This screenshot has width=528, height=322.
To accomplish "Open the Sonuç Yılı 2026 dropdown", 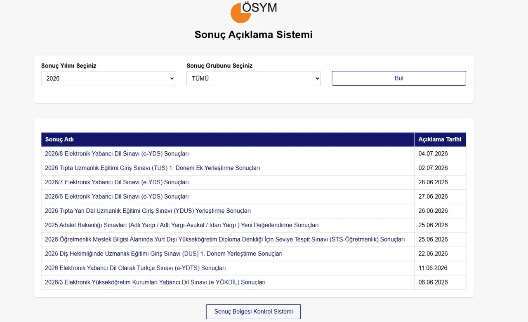I will pyautogui.click(x=108, y=78).
